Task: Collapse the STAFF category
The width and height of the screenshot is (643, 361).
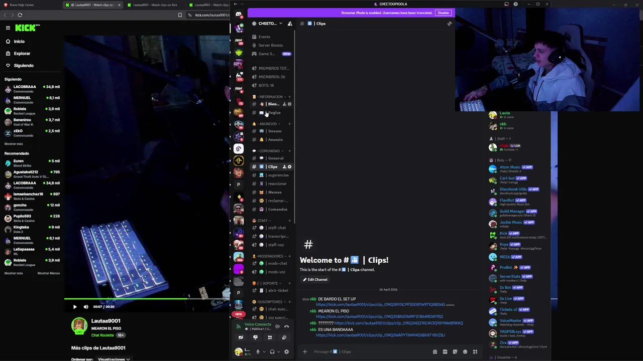Action: point(262,221)
